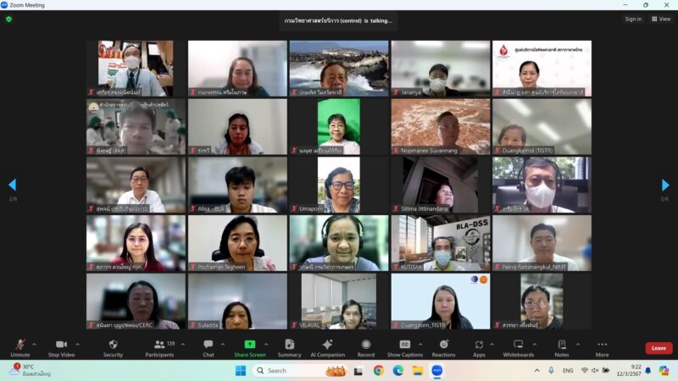Unmute the microphone
Image resolution: width=678 pixels, height=381 pixels.
coord(19,348)
